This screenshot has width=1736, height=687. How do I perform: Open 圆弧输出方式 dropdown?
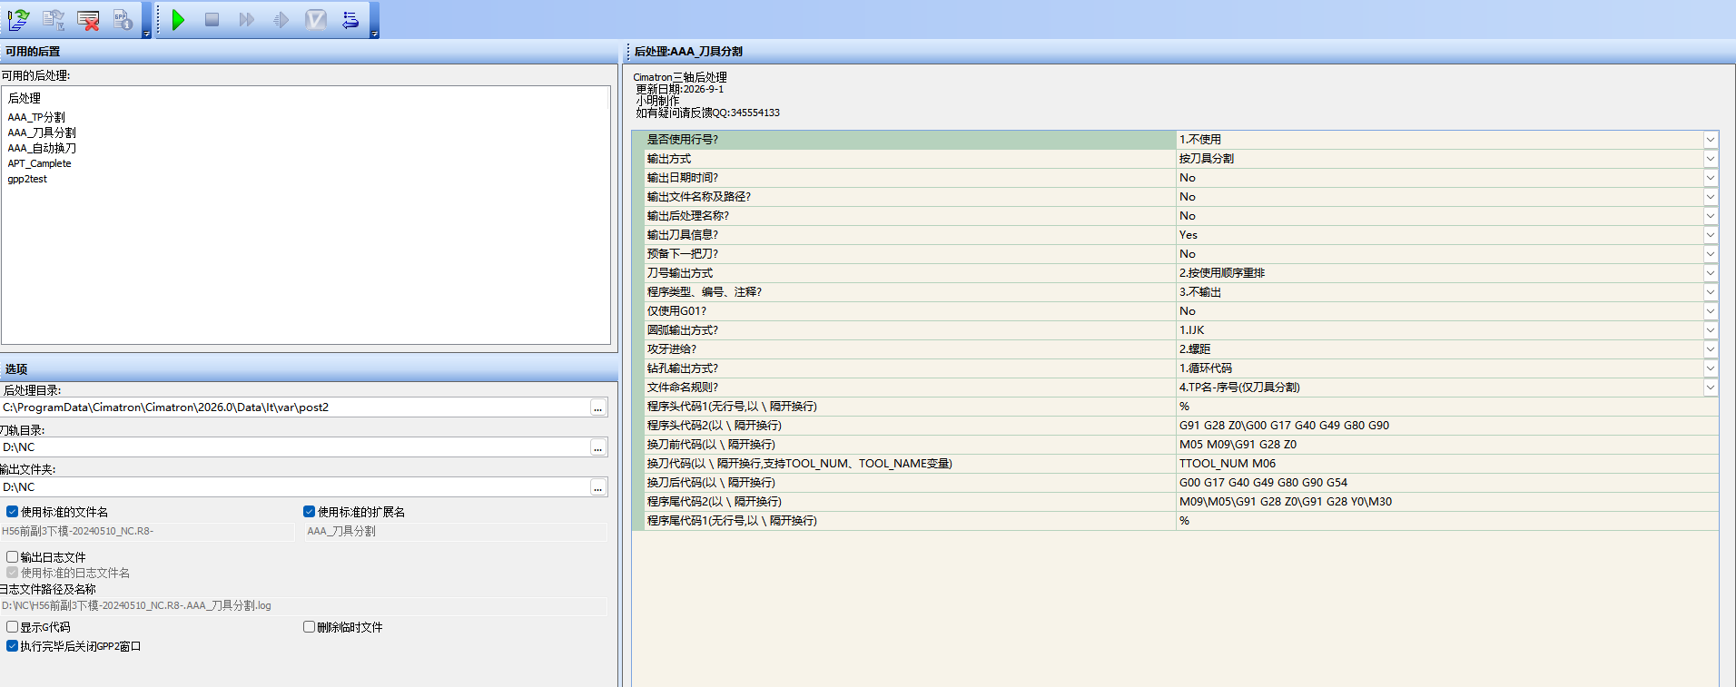tap(1711, 330)
